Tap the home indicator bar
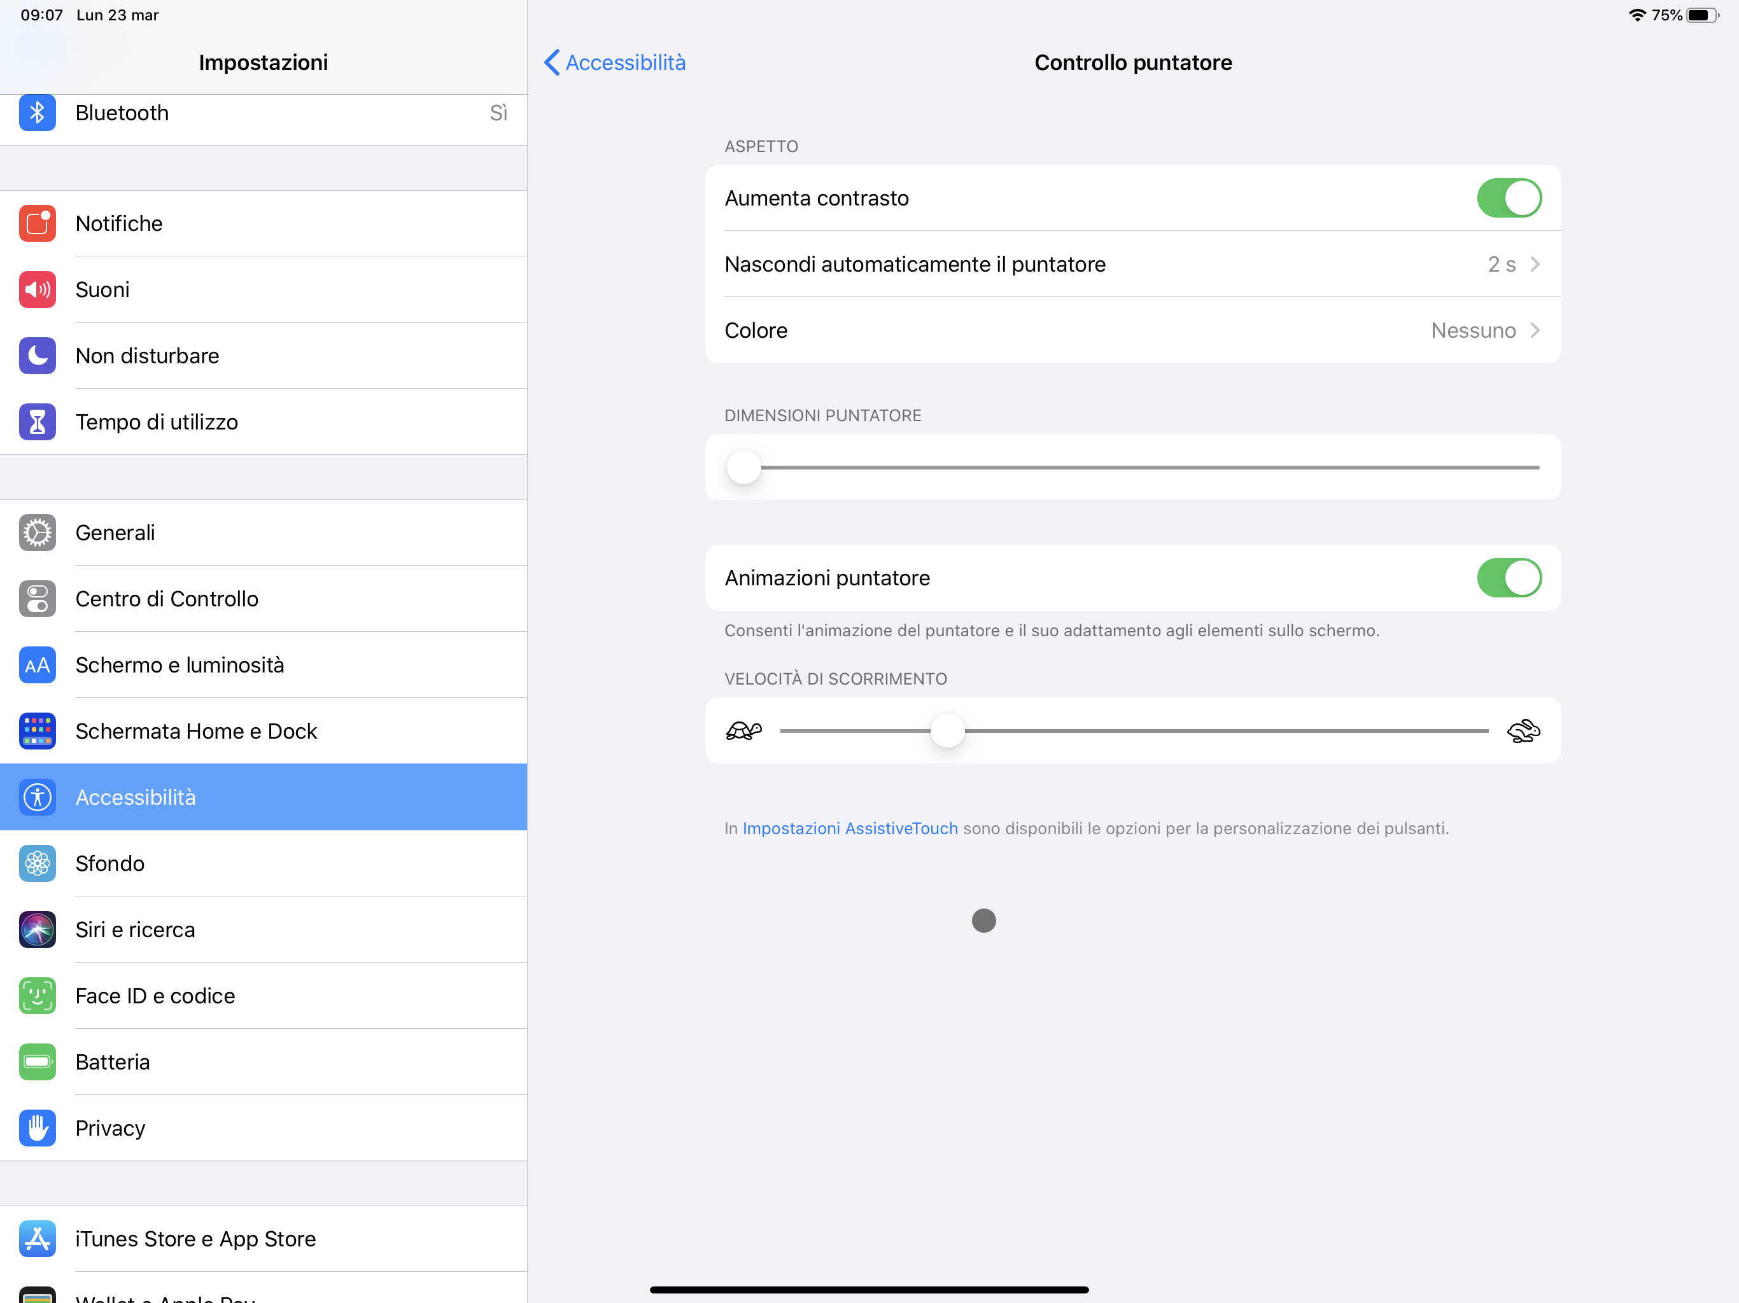The width and height of the screenshot is (1739, 1303). (869, 1289)
